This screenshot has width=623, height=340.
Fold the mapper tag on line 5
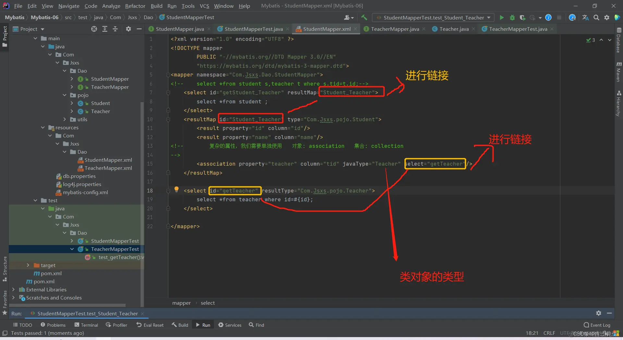[x=168, y=75]
